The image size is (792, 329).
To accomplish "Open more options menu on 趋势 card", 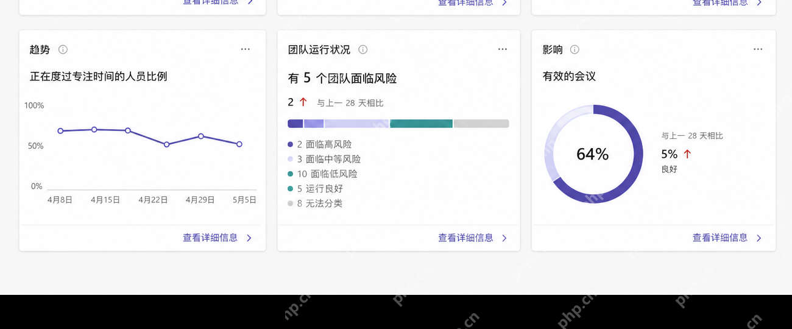I will 245,49.
